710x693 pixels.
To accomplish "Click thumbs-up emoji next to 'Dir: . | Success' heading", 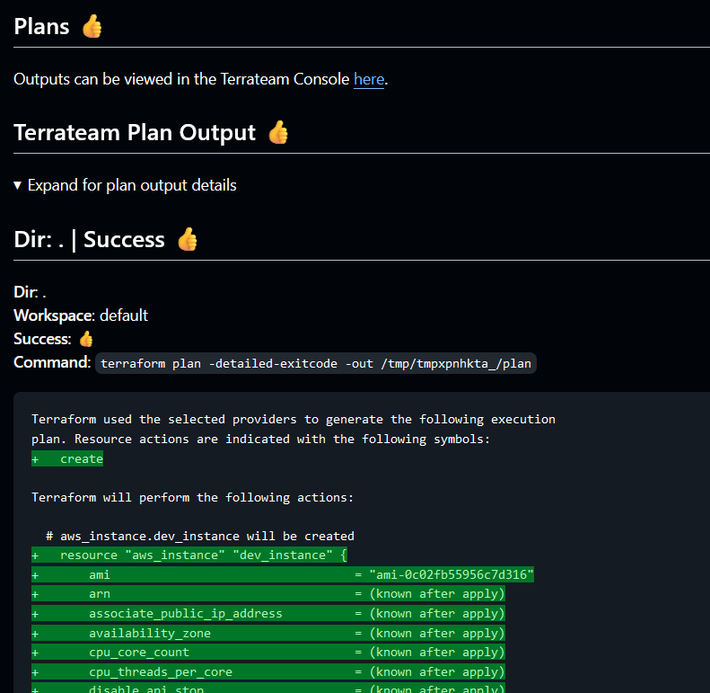I will (x=188, y=239).
